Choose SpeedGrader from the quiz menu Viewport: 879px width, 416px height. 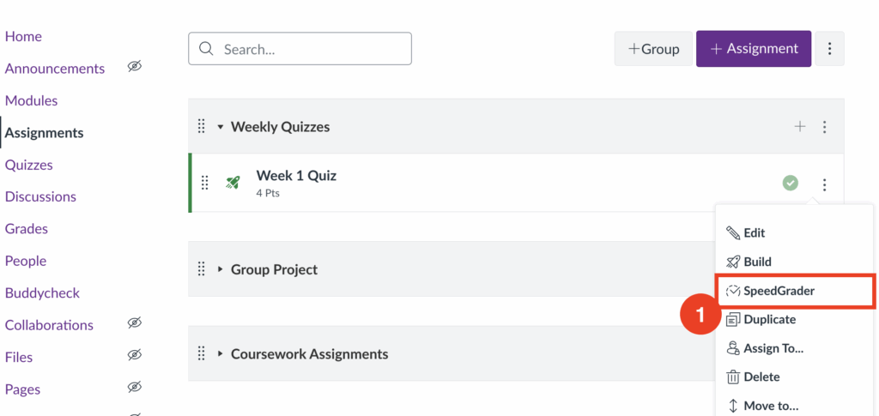point(778,291)
